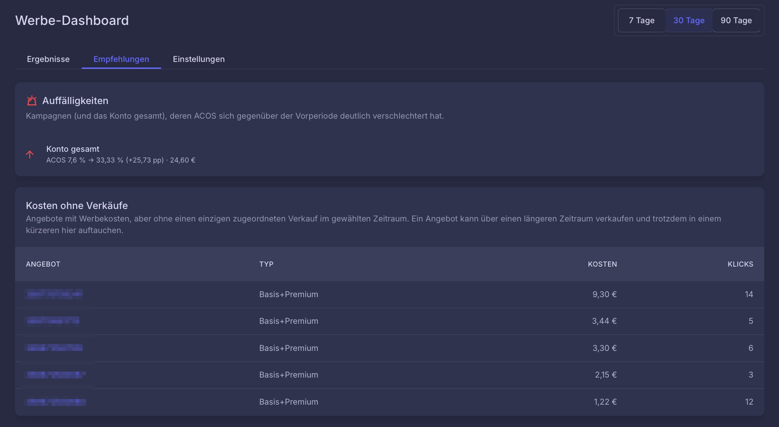The width and height of the screenshot is (779, 427).
Task: Click the 3,30 € cost cell
Action: (605, 348)
